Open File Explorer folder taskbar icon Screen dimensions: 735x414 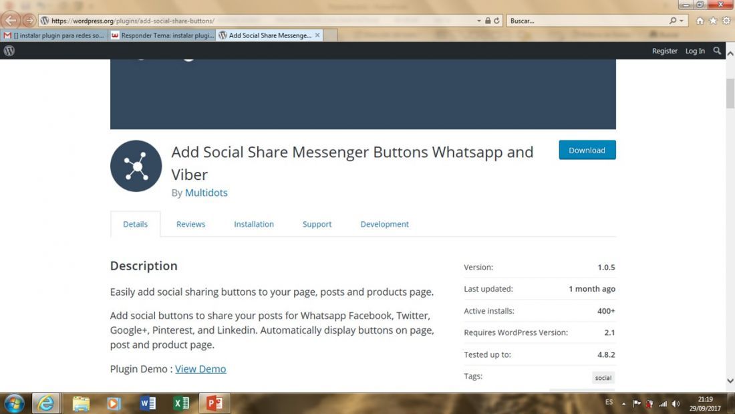click(x=80, y=403)
